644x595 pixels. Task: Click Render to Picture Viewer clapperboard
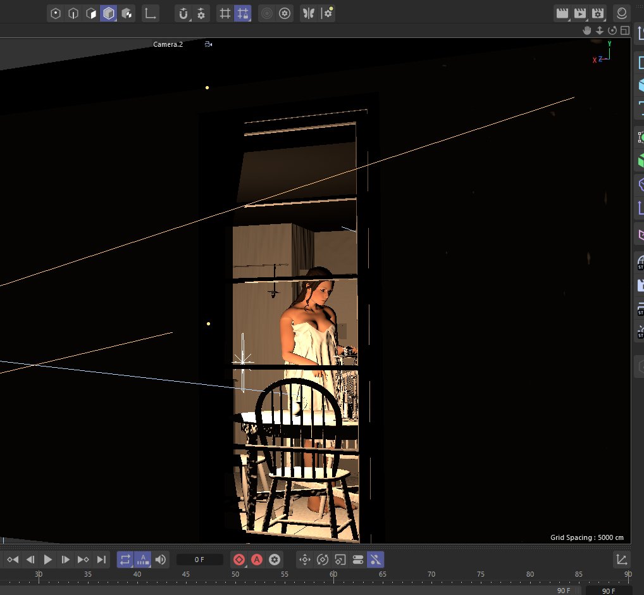click(579, 13)
